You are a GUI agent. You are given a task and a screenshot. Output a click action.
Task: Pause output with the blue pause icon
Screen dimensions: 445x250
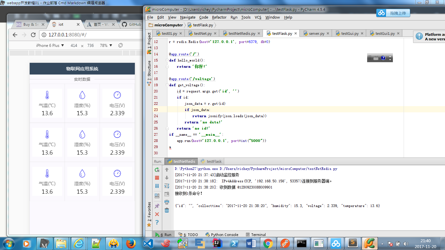[157, 186]
